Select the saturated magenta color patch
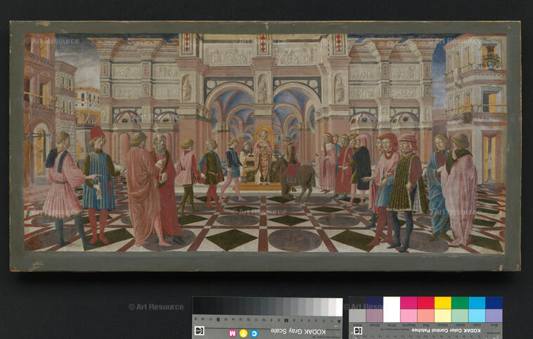Image resolution: width=533 pixels, height=339 pixels. point(409,302)
